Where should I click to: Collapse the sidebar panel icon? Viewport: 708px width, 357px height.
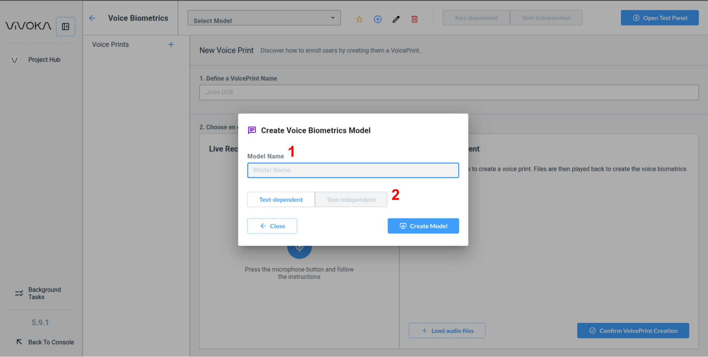(65, 27)
